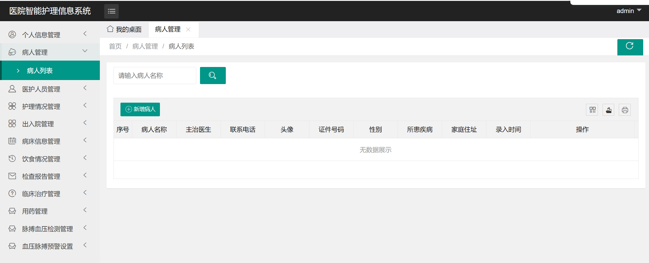Switch to the 我的桌面 tab
The image size is (649, 263).
coord(124,29)
